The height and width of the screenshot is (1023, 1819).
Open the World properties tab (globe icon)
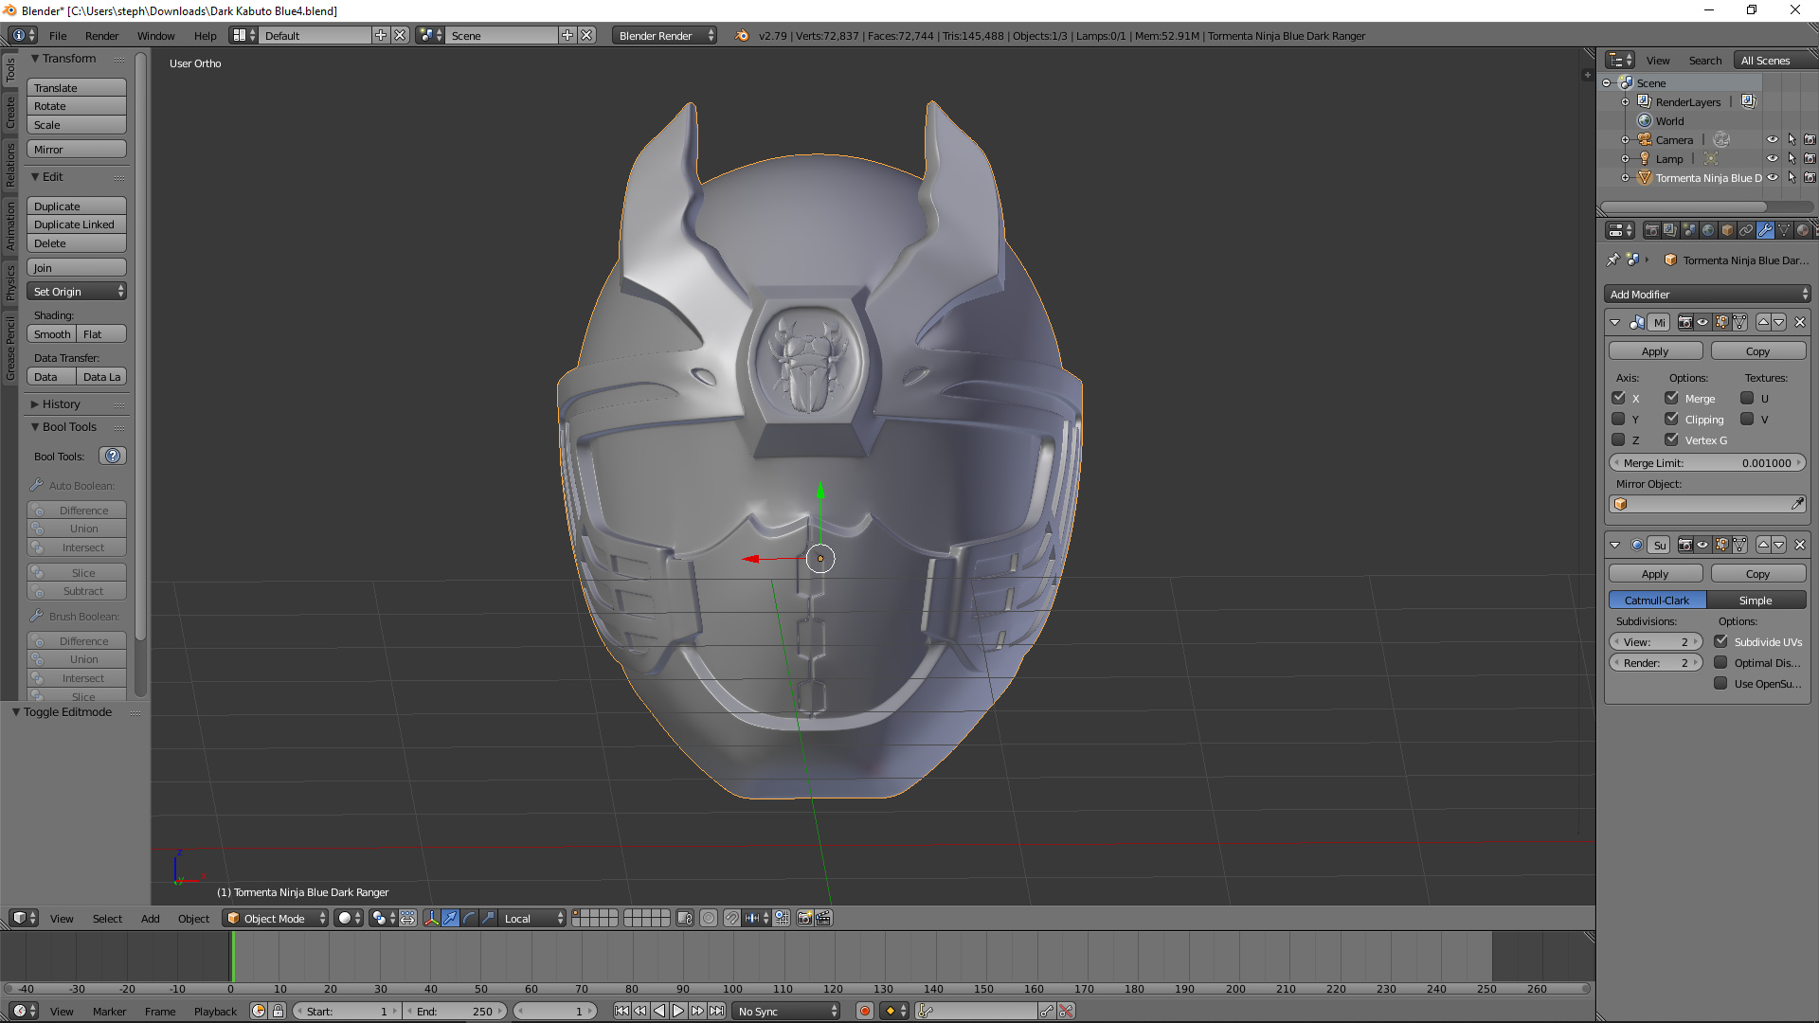1708,230
